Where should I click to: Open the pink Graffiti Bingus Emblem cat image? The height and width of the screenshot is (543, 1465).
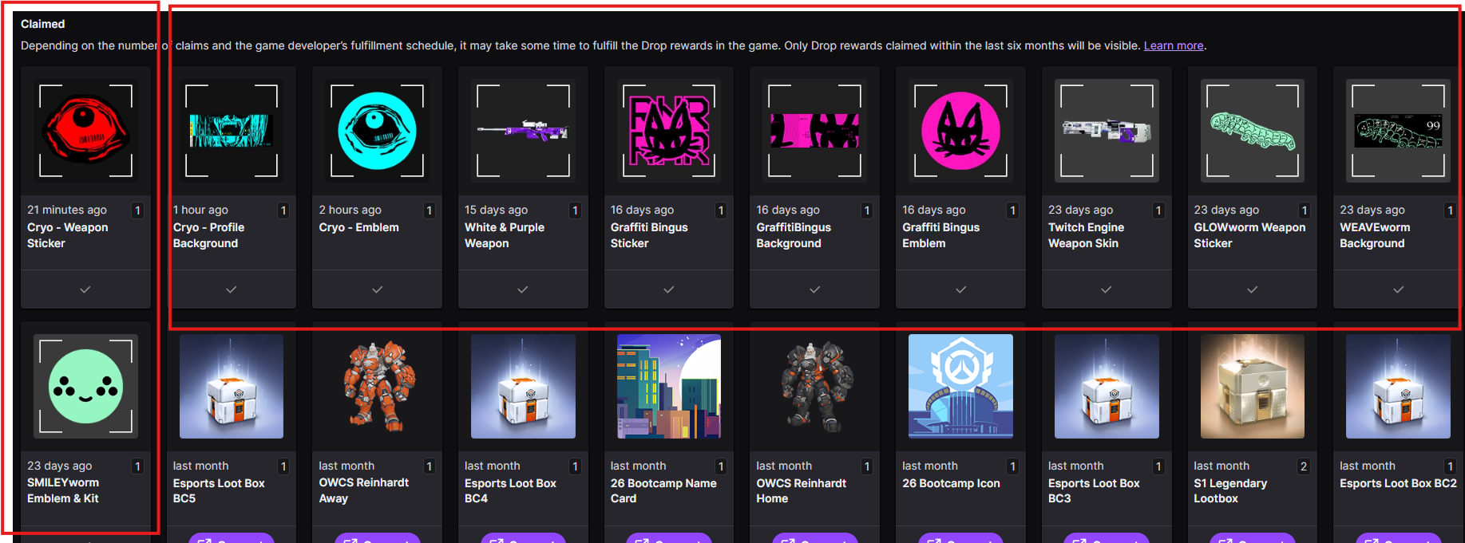pos(960,130)
